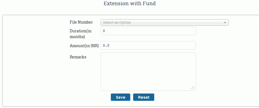This screenshot has width=259, height=108.
Task: Click the "Select an Option" placeholder text
Action: [x=117, y=22]
